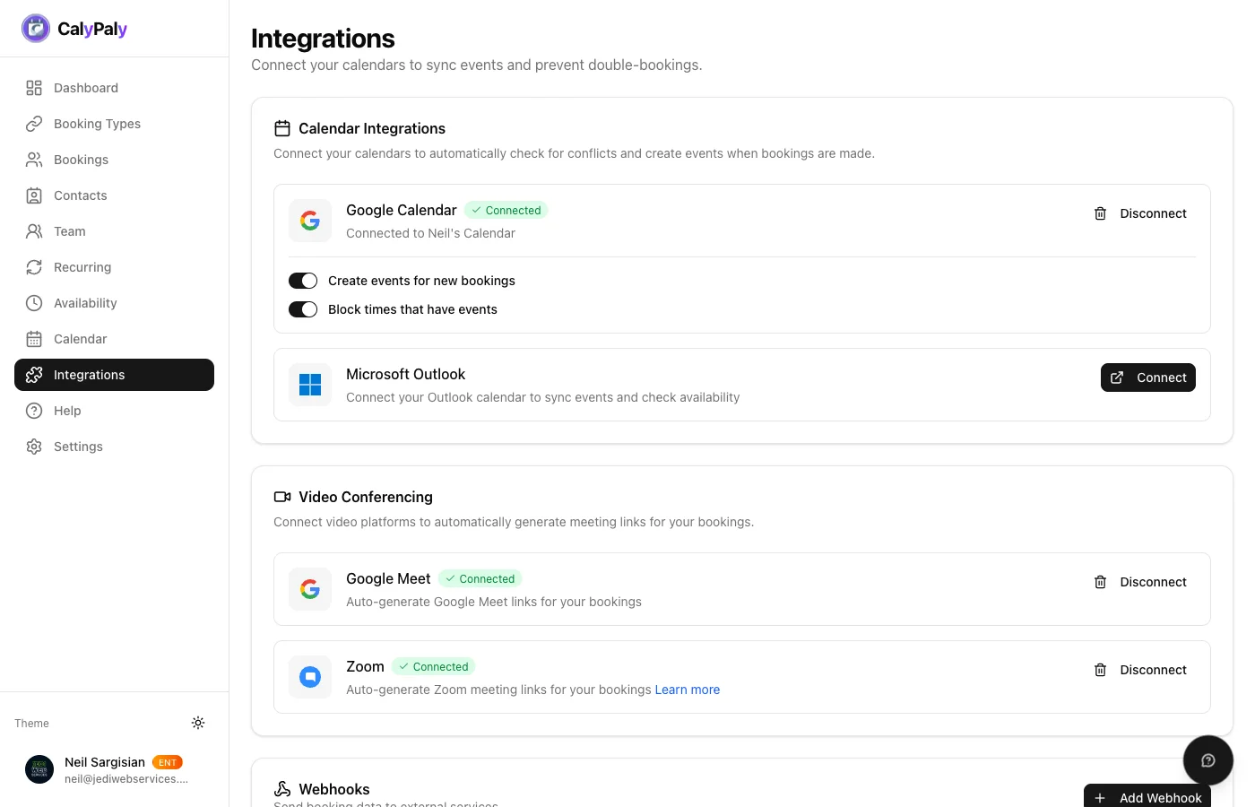This screenshot has height=807, width=1255.
Task: Switch theme using the sun icon
Action: click(198, 723)
